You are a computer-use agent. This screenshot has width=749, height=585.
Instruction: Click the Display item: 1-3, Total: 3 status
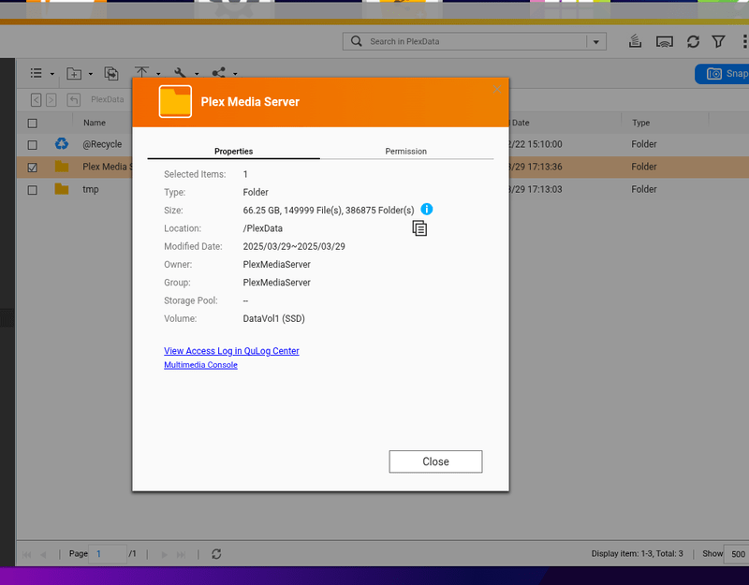point(638,554)
